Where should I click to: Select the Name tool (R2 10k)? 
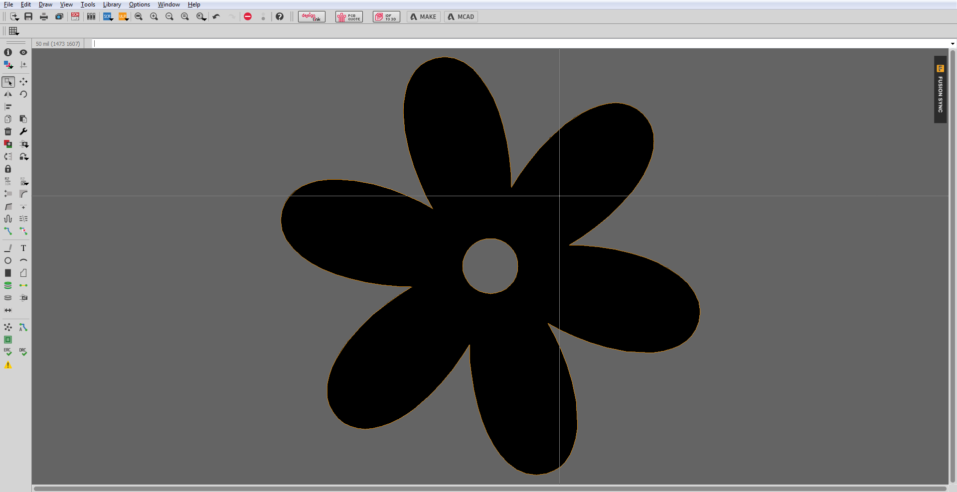(8, 181)
